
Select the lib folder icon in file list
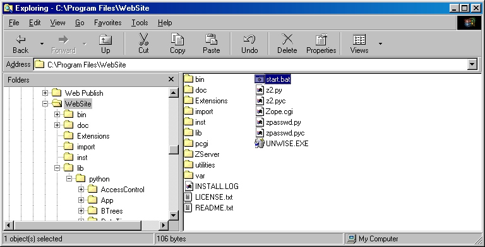[188, 133]
